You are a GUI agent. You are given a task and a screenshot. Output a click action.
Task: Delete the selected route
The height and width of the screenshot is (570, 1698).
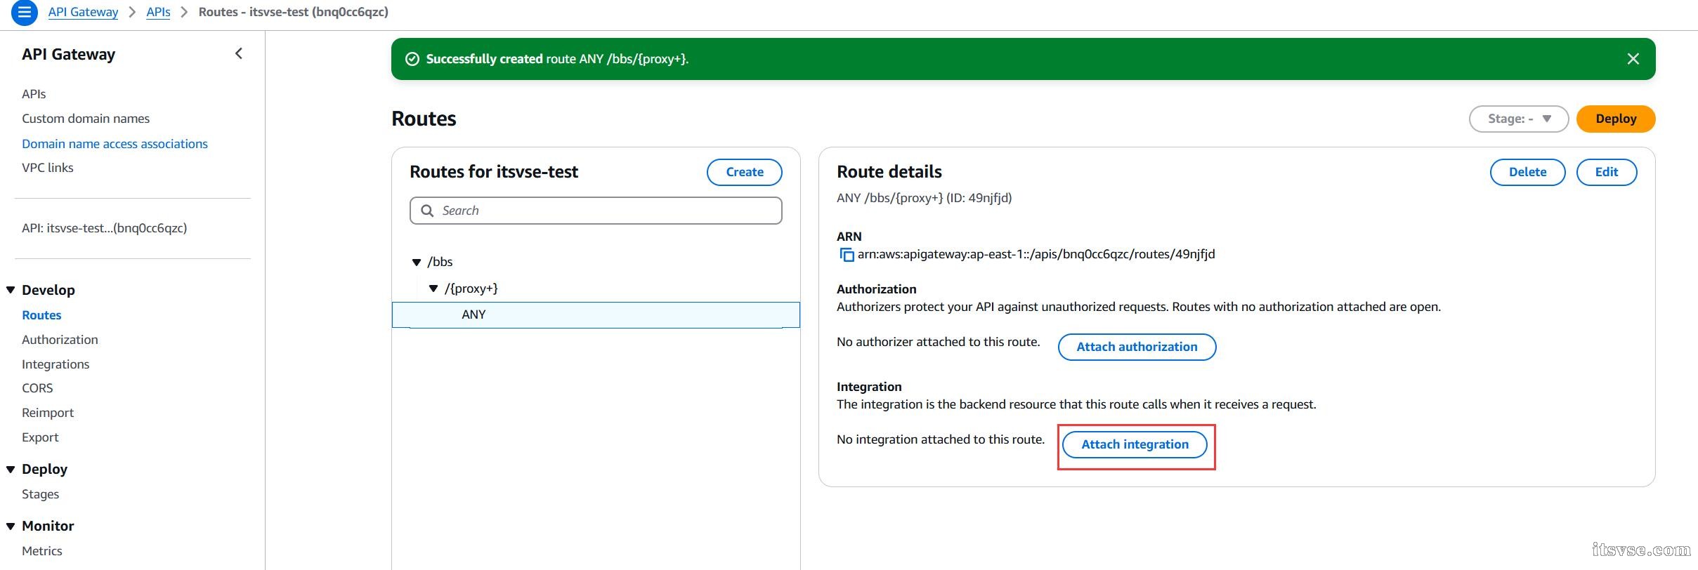pos(1527,172)
